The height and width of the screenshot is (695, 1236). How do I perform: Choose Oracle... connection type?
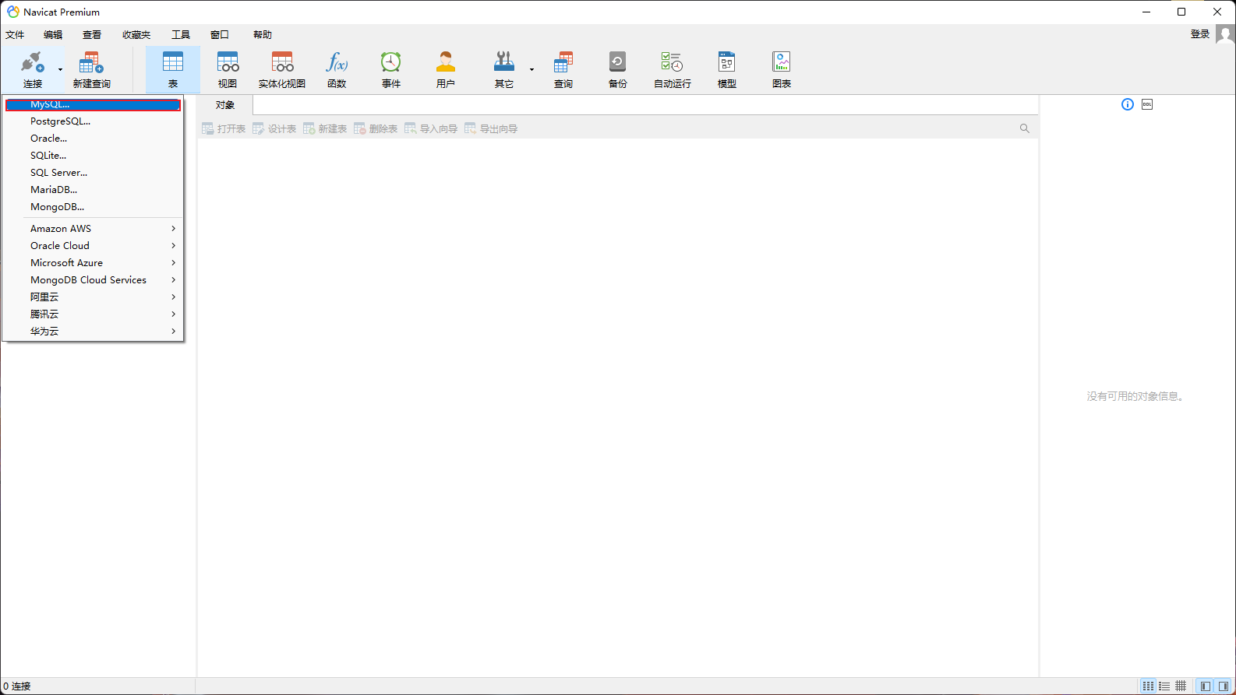(94, 138)
